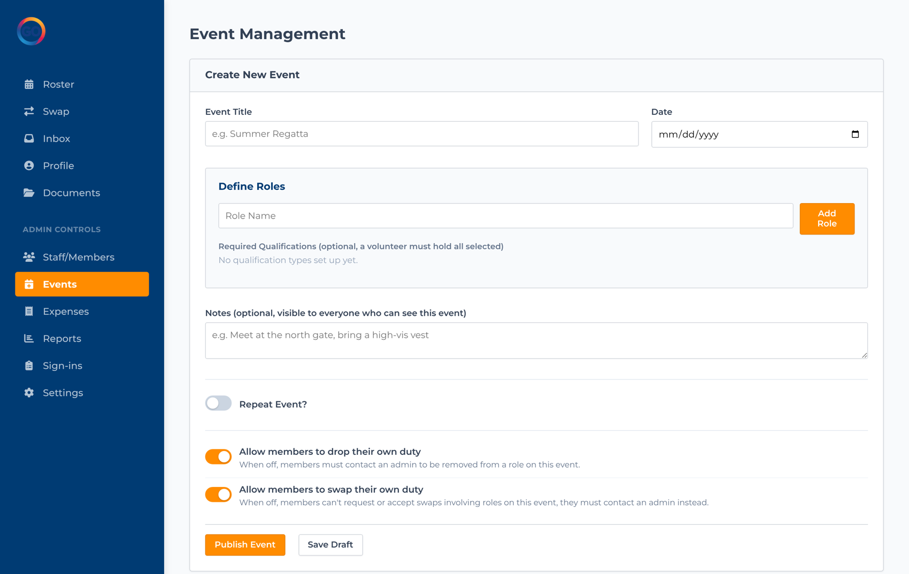Open Sign-ins from the sidebar

click(82, 366)
